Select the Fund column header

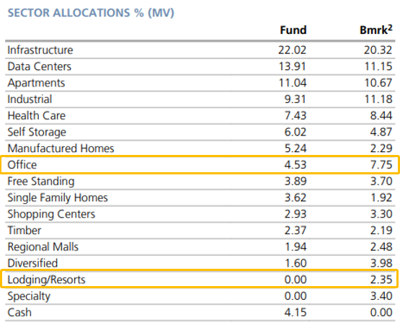click(293, 30)
